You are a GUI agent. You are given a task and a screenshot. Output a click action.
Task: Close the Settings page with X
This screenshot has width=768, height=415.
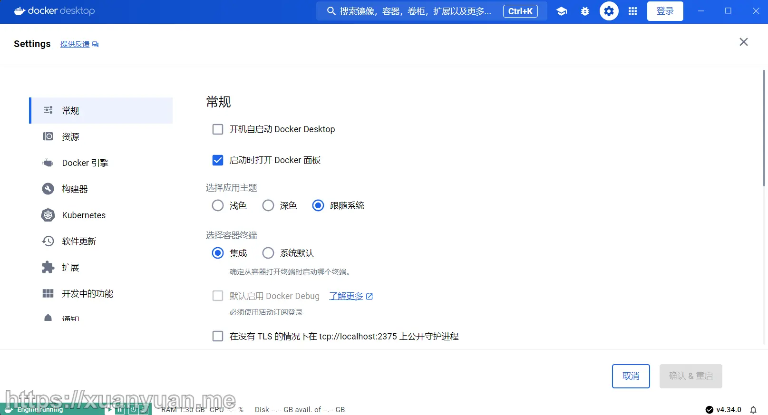click(x=744, y=42)
